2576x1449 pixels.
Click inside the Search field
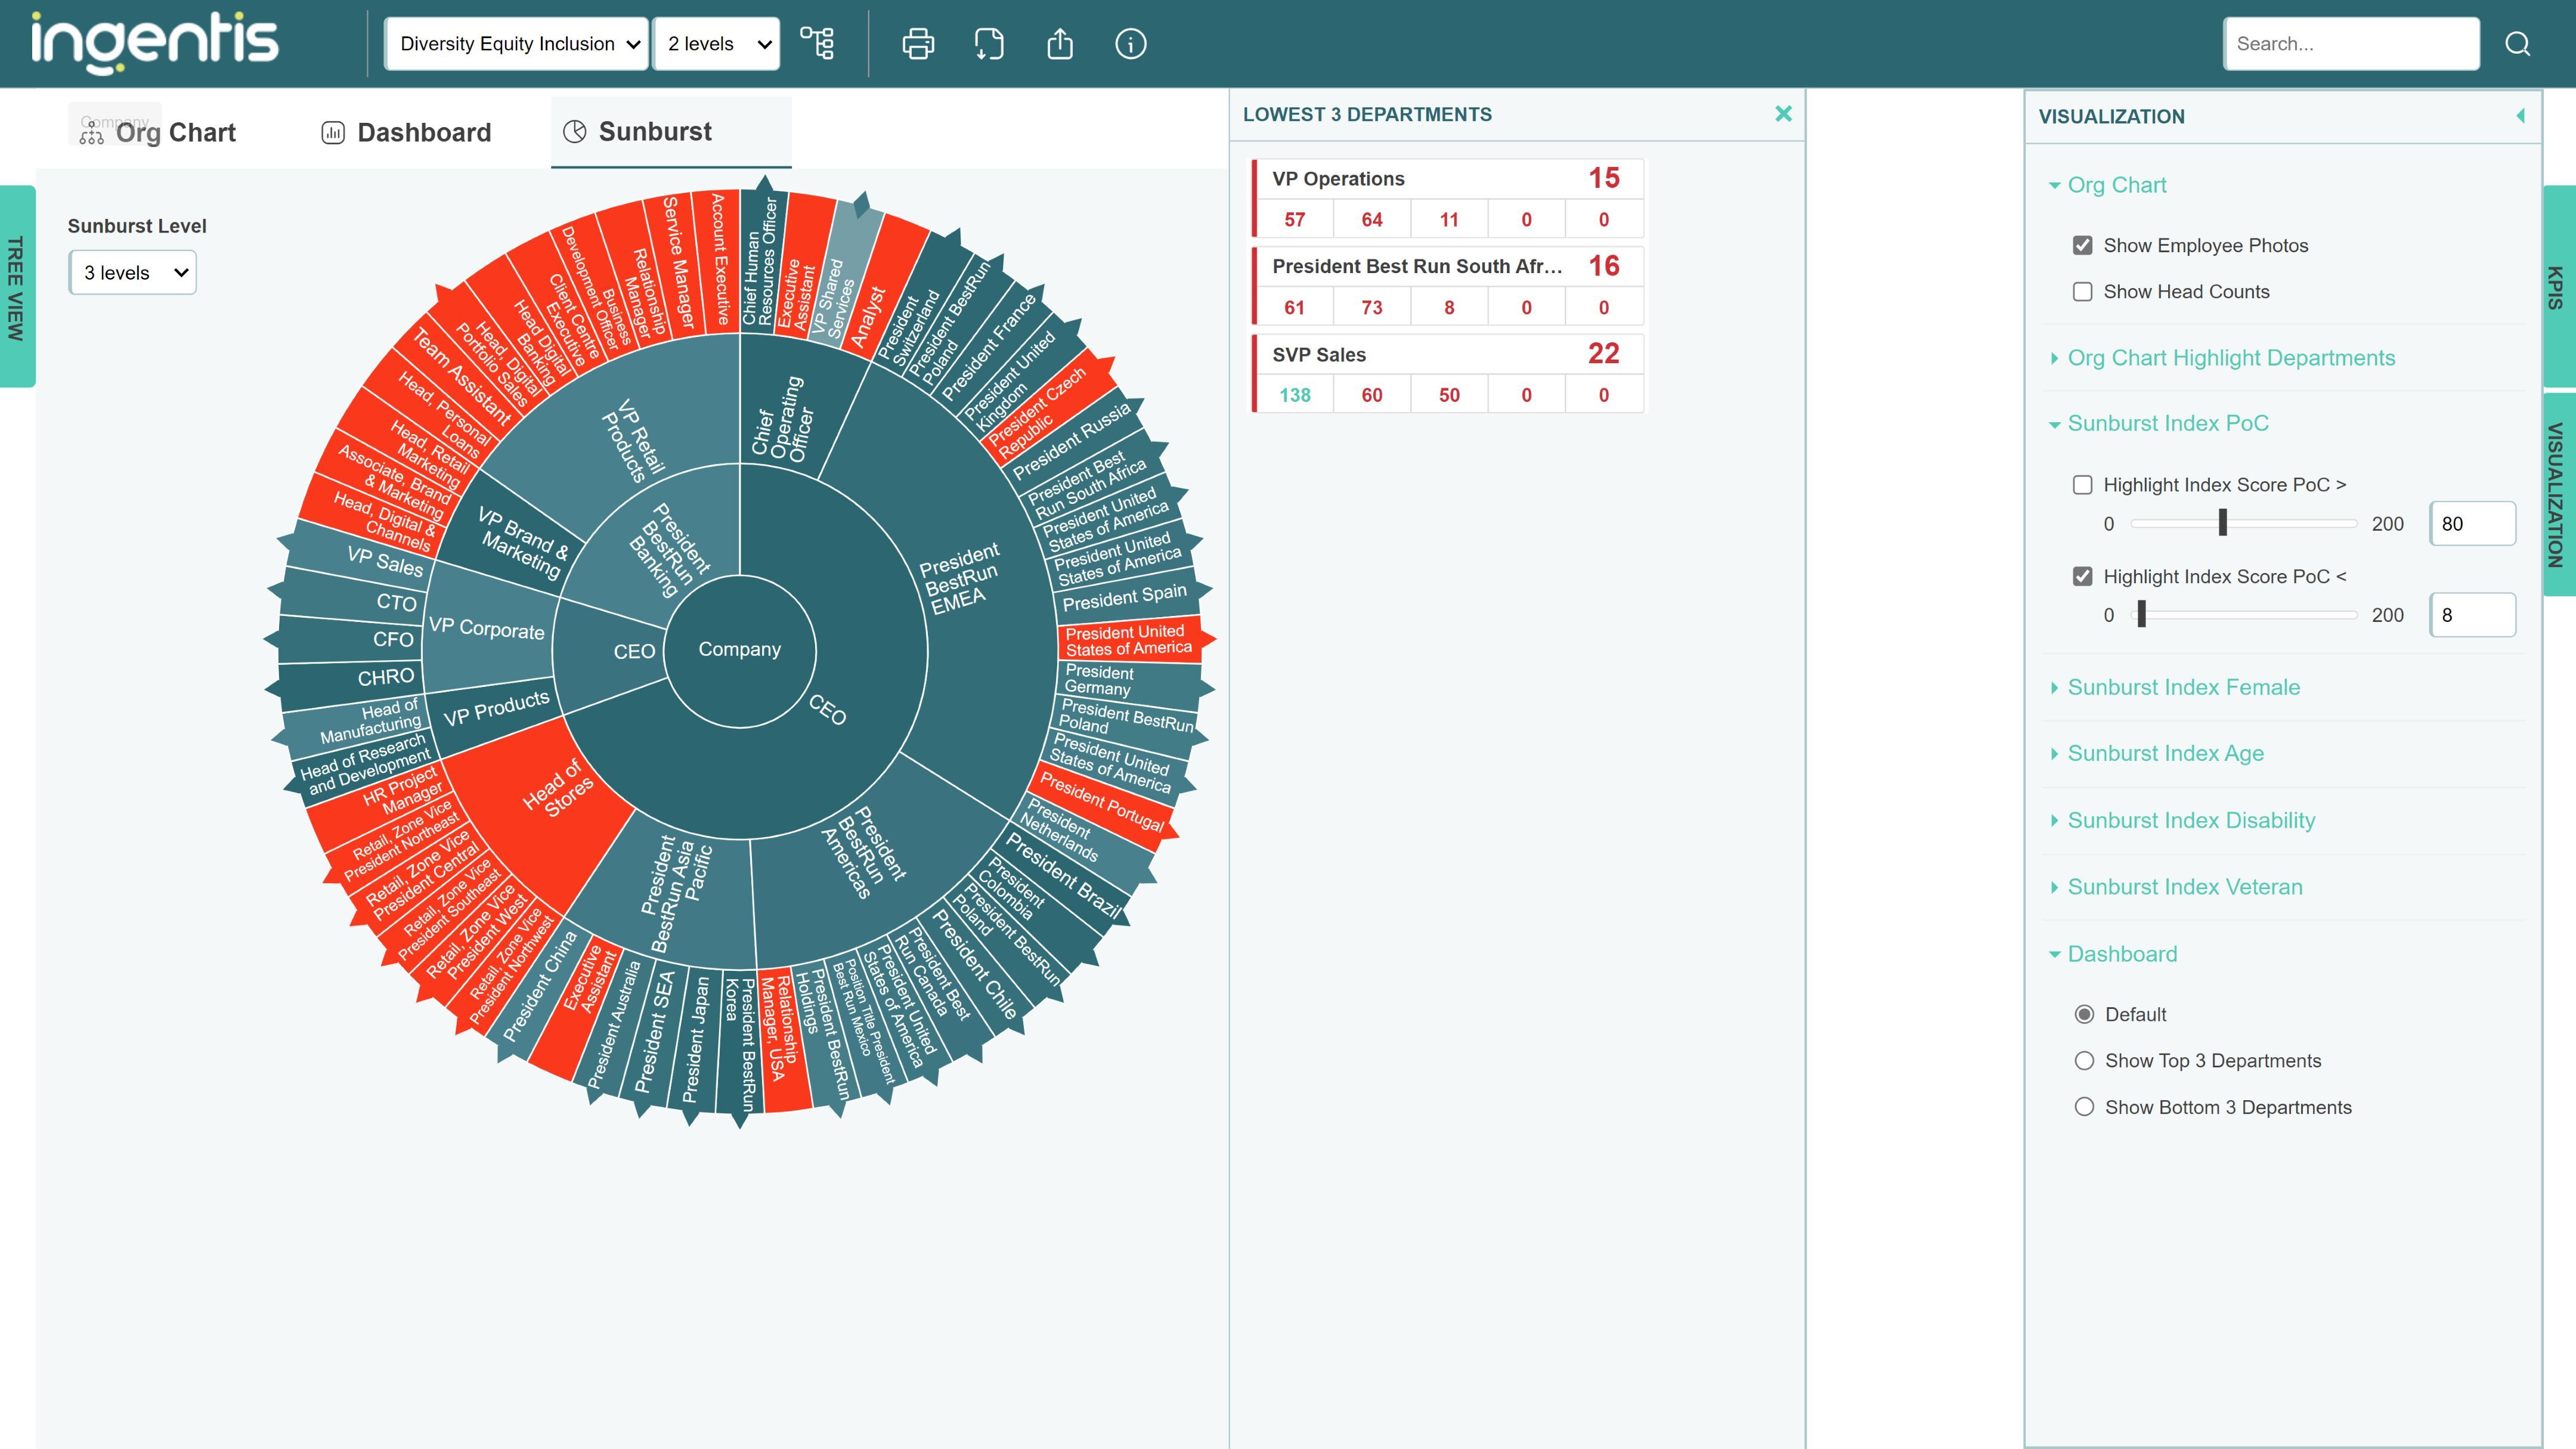point(2350,43)
